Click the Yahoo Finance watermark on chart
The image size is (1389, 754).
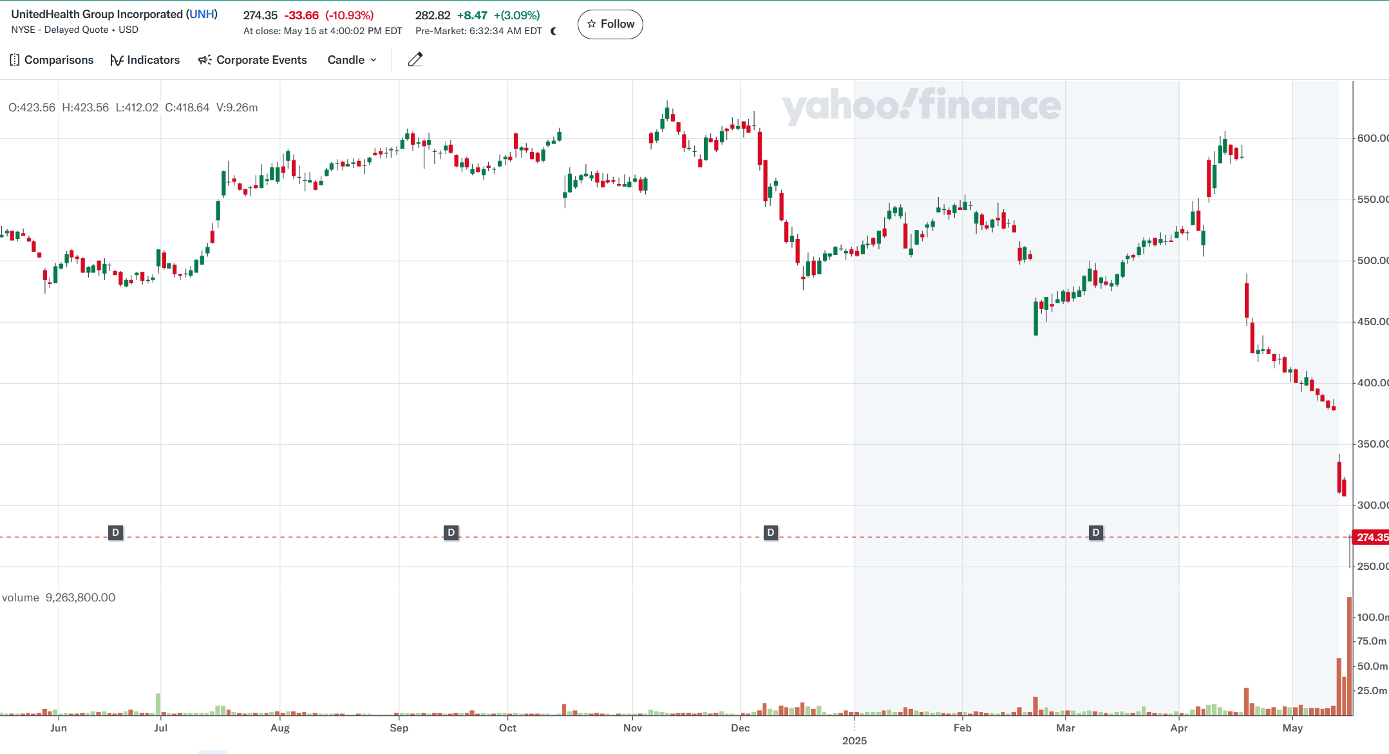pos(921,106)
